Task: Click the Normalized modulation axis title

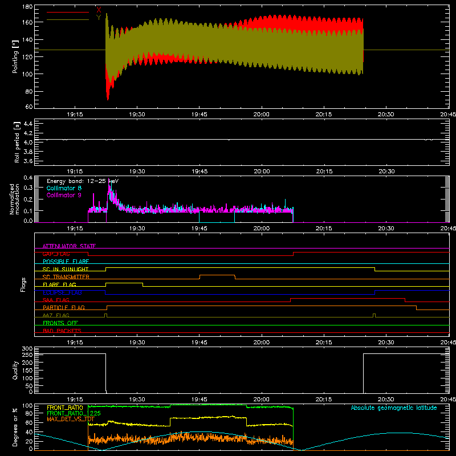Action: (x=15, y=199)
